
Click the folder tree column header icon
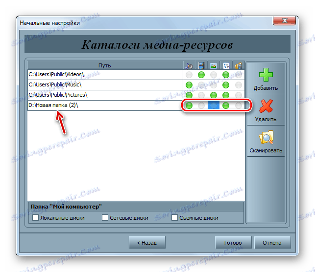tap(226, 66)
